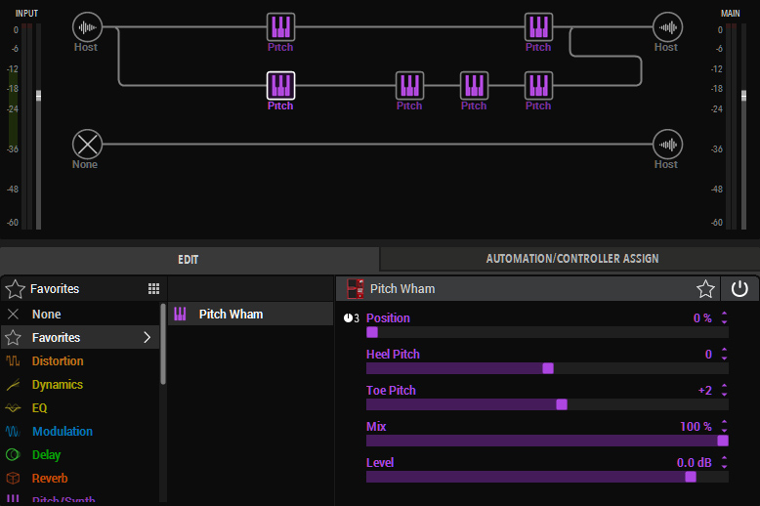Click the Position value stepper arrows

pos(724,318)
